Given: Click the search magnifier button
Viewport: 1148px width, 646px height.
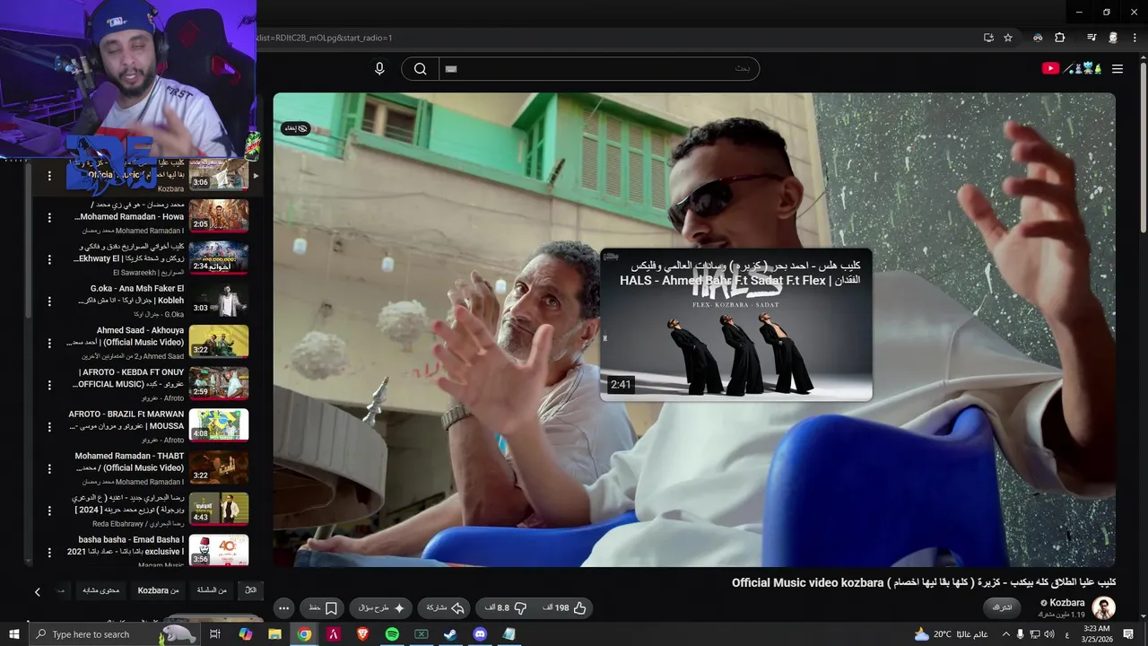Looking at the screenshot, I should (420, 69).
